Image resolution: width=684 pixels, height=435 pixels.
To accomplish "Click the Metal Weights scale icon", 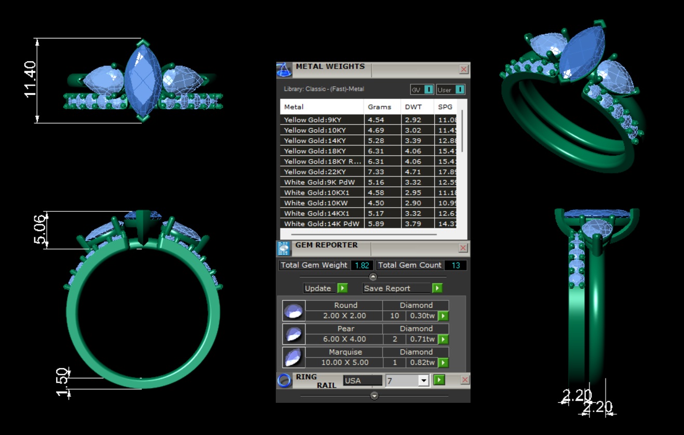I will pyautogui.click(x=284, y=70).
